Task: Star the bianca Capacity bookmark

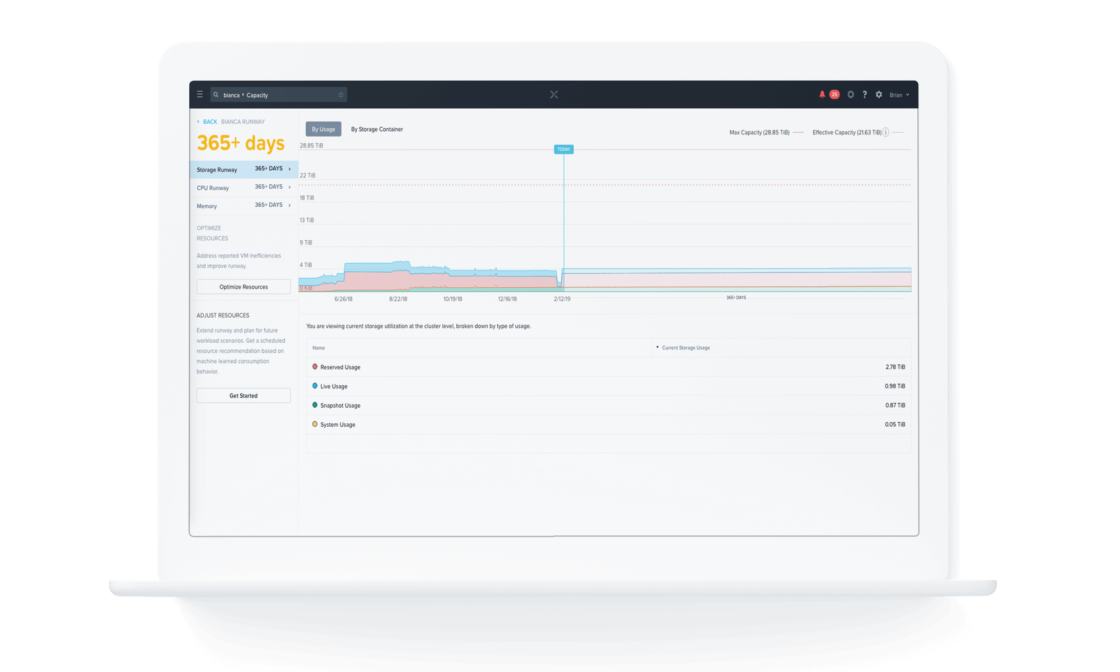Action: (x=340, y=95)
